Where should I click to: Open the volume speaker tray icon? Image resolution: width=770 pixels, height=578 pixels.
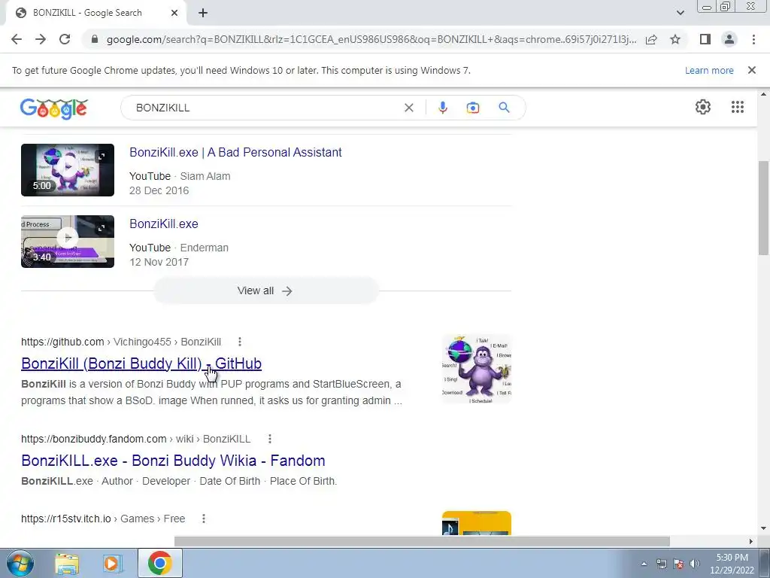694,564
